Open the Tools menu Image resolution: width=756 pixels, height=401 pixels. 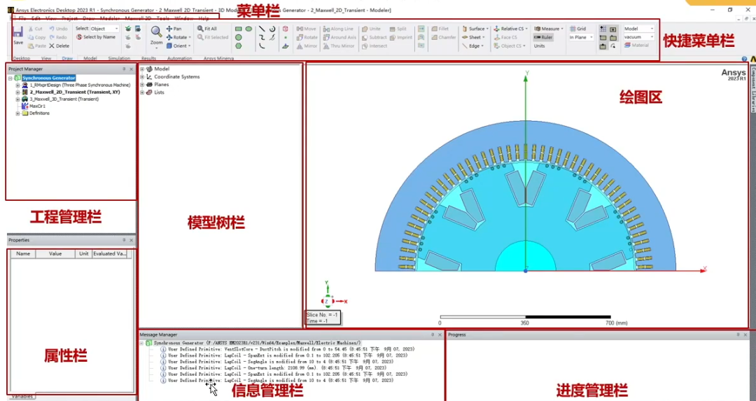162,18
